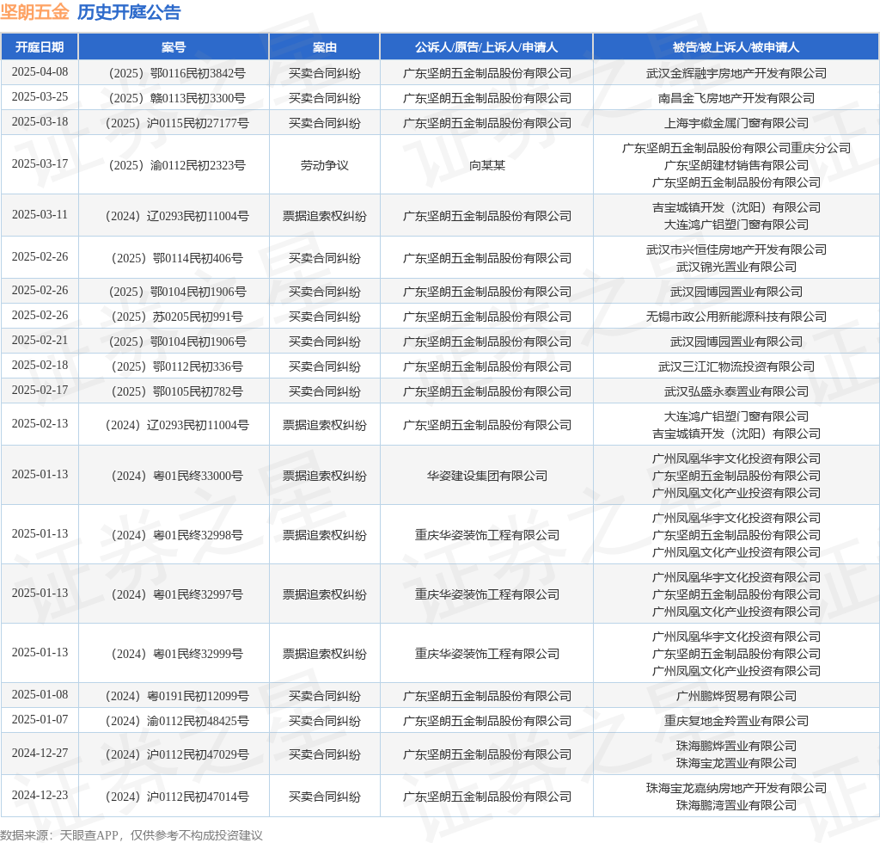
Task: Click the 劳动争议 cause cell
Action: point(324,165)
